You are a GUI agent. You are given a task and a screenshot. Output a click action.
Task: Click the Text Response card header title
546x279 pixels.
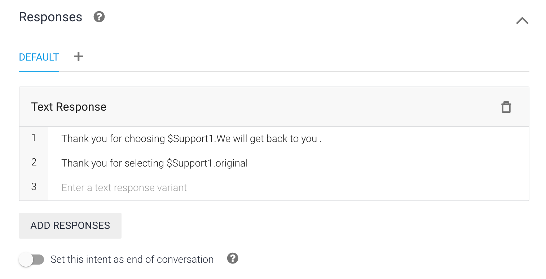coord(69,107)
